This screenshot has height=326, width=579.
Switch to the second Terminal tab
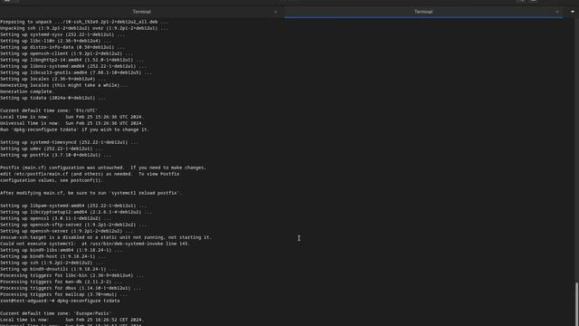pos(423,12)
